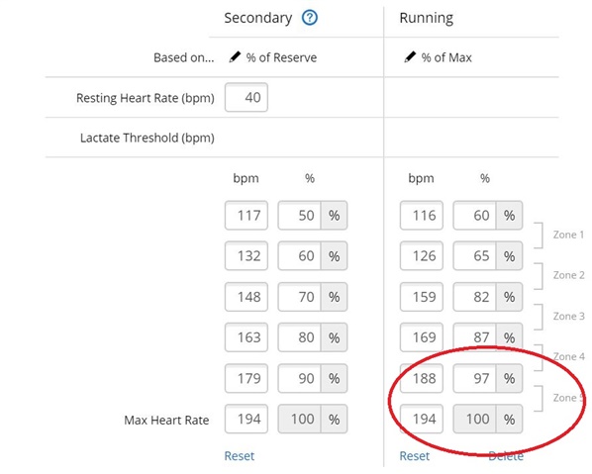The image size is (592, 474).
Task: Select Secondary 50 percent field
Action: [299, 215]
